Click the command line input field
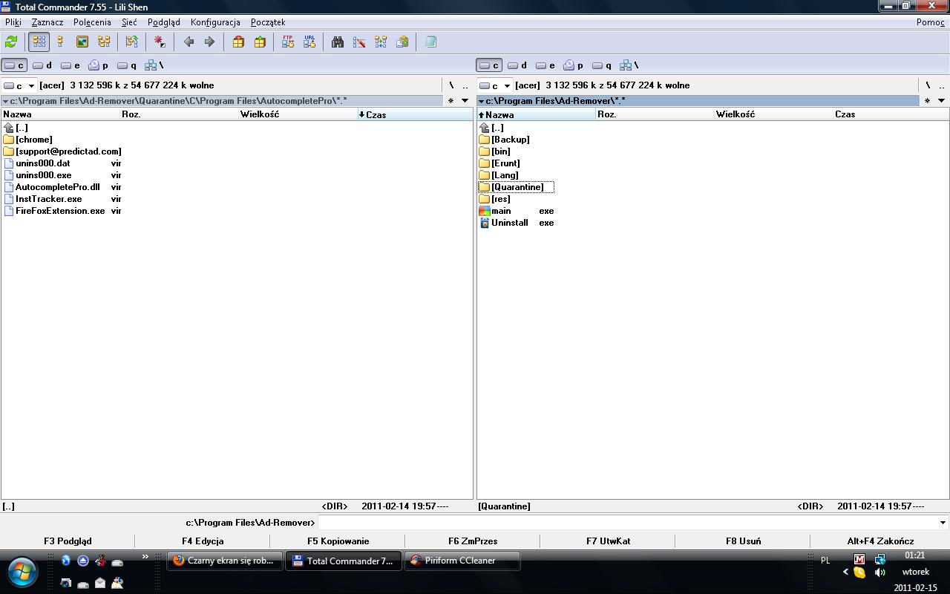The height and width of the screenshot is (594, 950). click(627, 523)
